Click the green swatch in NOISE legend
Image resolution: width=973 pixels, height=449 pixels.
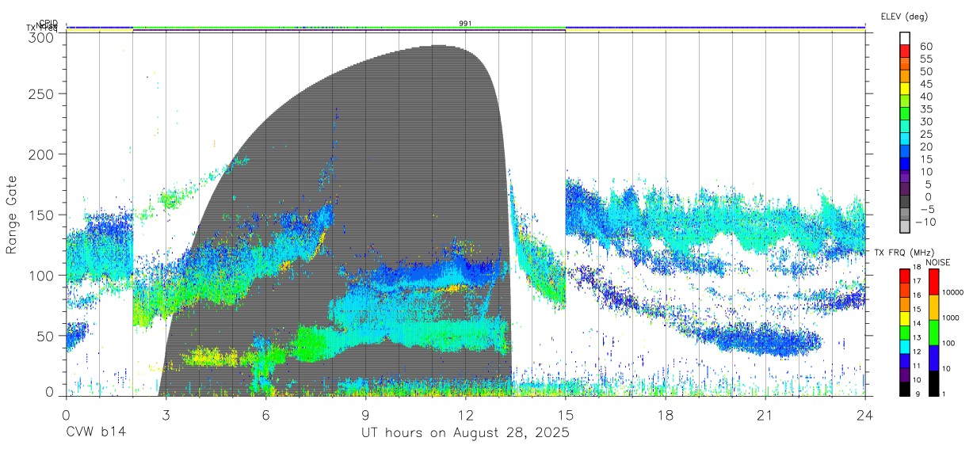pyautogui.click(x=934, y=333)
